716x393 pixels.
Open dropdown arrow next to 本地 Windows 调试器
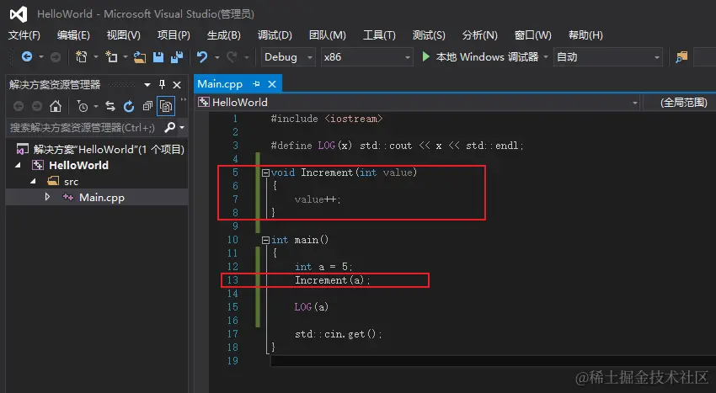click(545, 57)
